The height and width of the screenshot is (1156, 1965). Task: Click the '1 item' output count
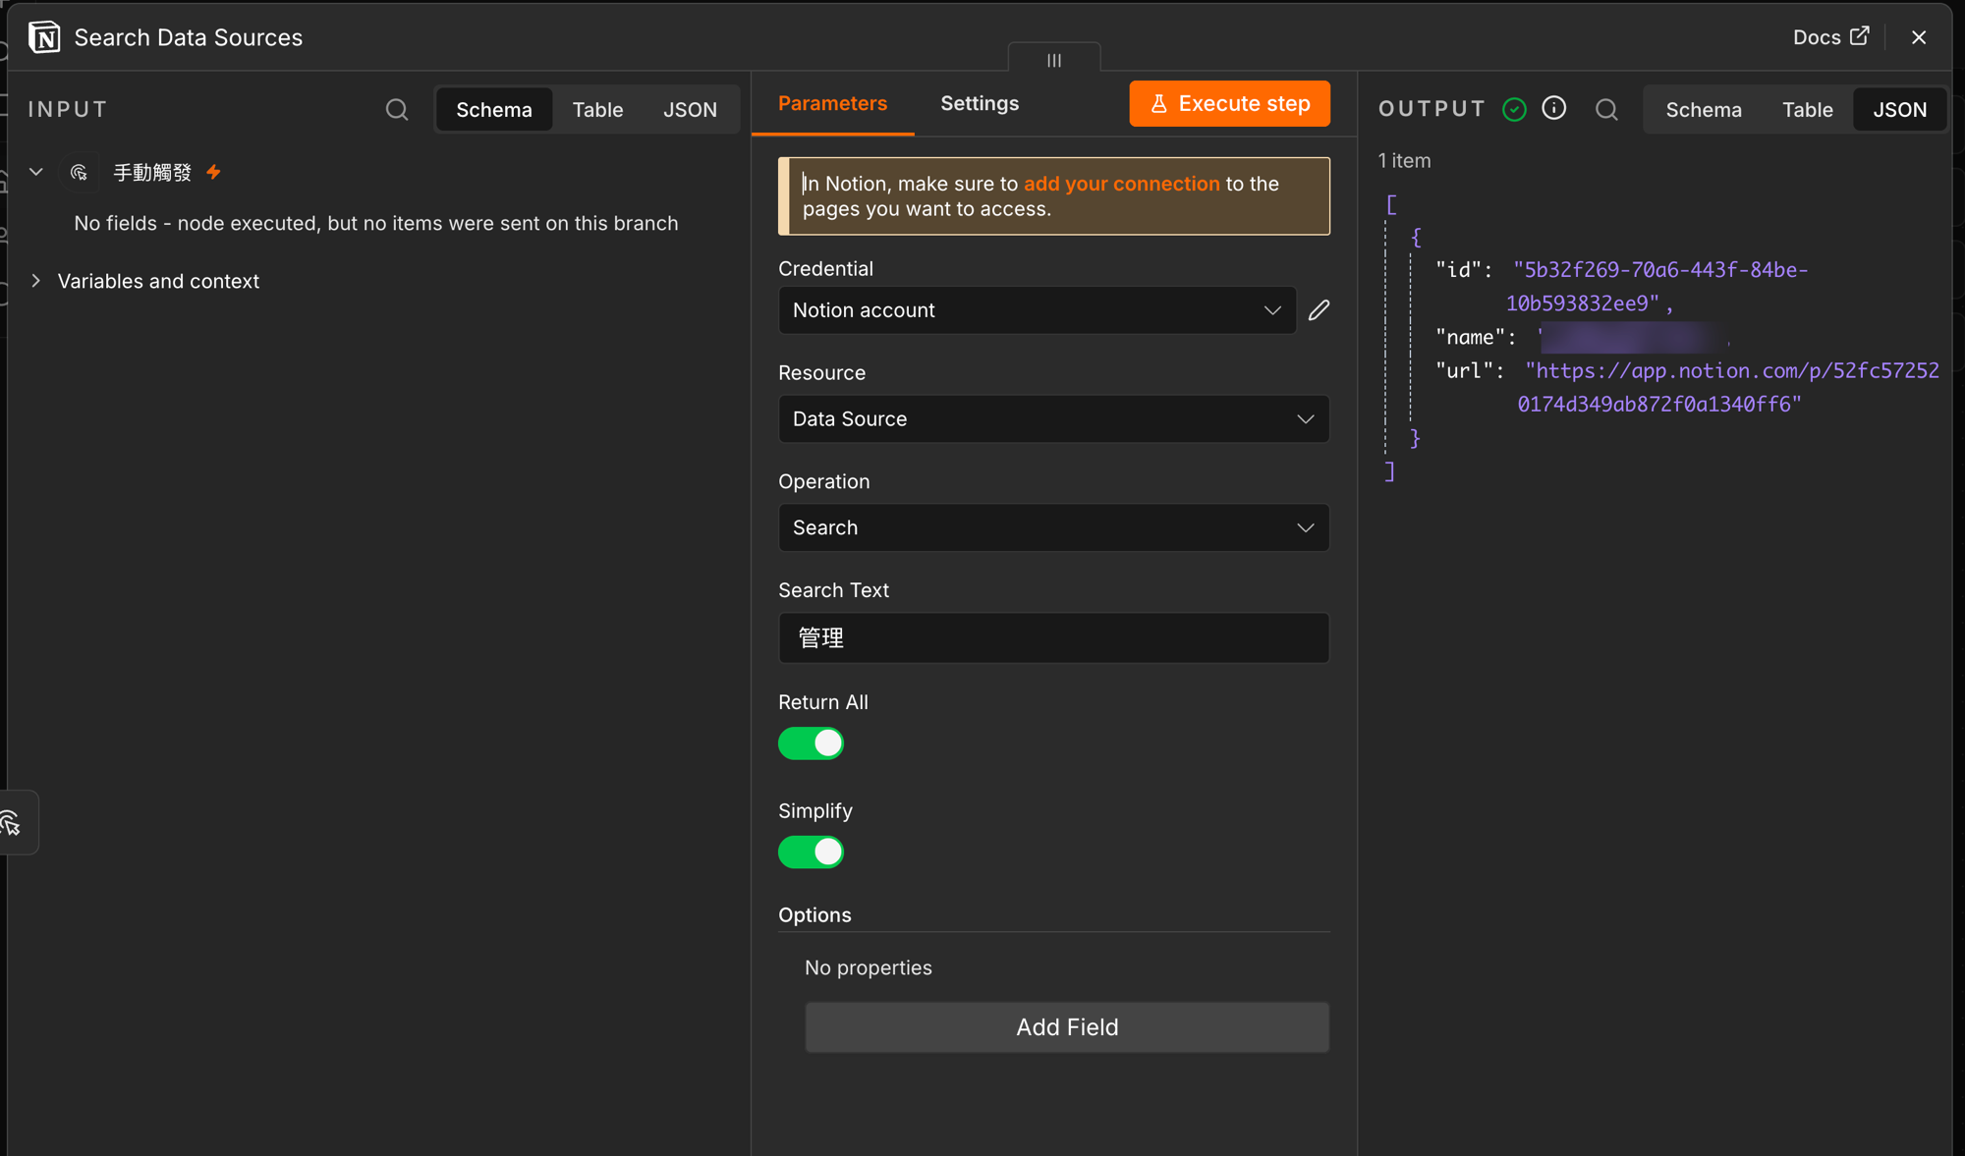tap(1404, 160)
